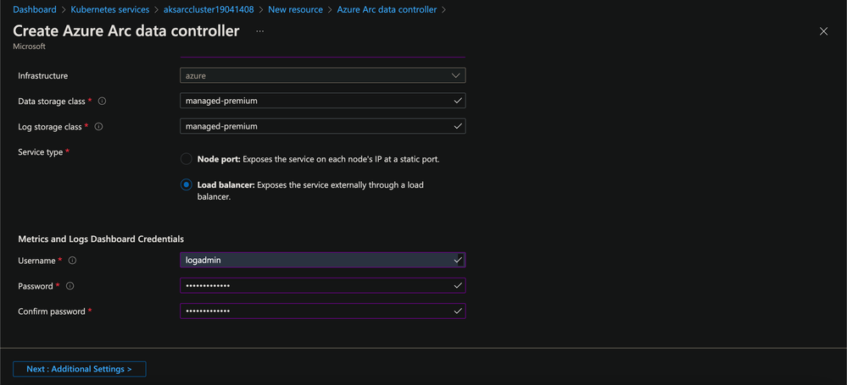Click the Confirm password field
This screenshot has height=385, width=847.
322,311
